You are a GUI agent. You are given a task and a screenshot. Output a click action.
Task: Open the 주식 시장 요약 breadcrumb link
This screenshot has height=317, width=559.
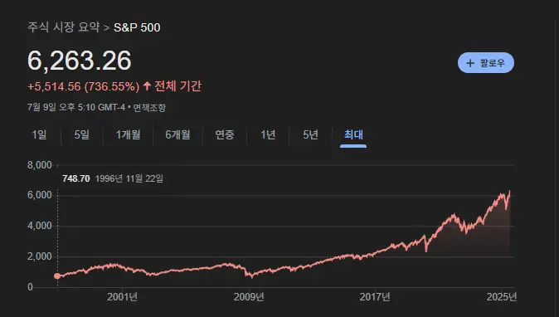[x=64, y=27]
